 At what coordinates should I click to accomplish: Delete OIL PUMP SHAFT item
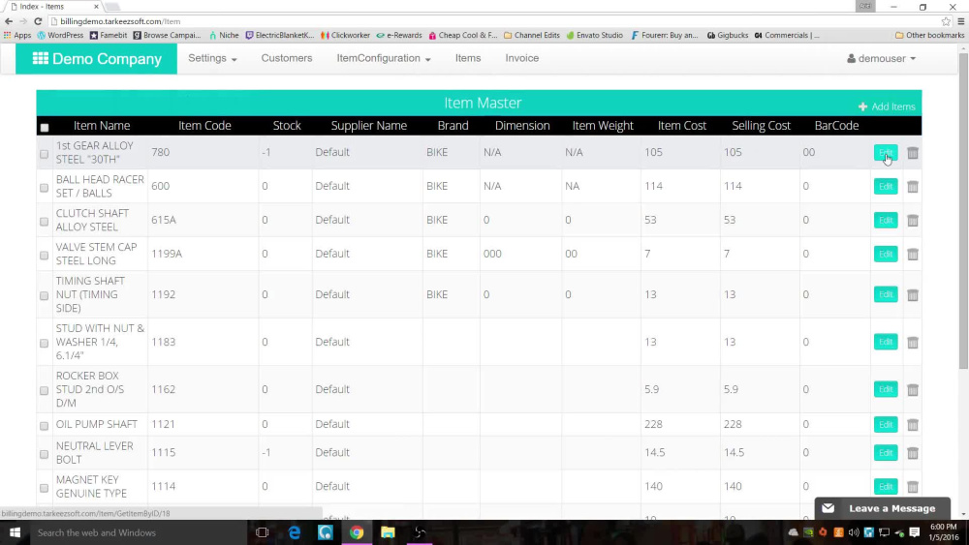(912, 425)
